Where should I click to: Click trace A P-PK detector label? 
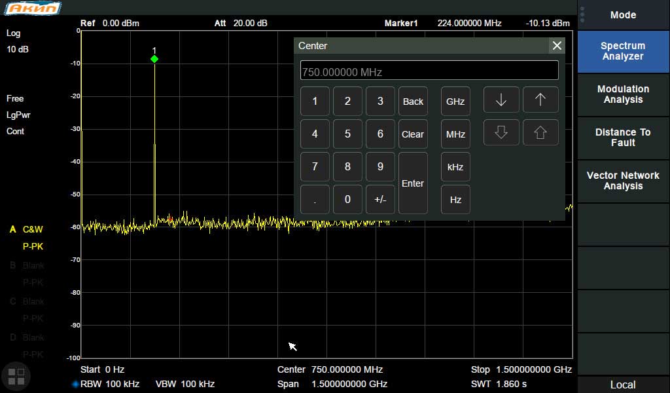[x=33, y=246]
